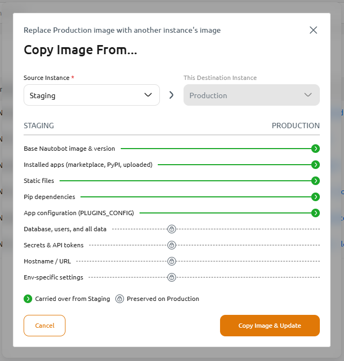Image resolution: width=344 pixels, height=361 pixels.
Task: Click 'Source Instance' field label
Action: [x=47, y=78]
